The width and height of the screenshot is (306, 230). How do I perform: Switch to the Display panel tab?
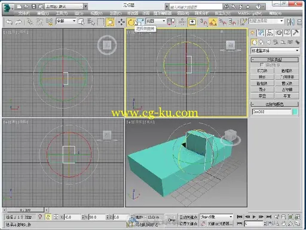(x=287, y=33)
